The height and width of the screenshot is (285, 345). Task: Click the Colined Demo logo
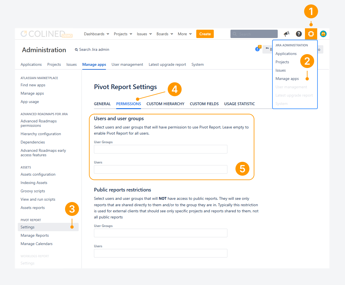tap(47, 34)
